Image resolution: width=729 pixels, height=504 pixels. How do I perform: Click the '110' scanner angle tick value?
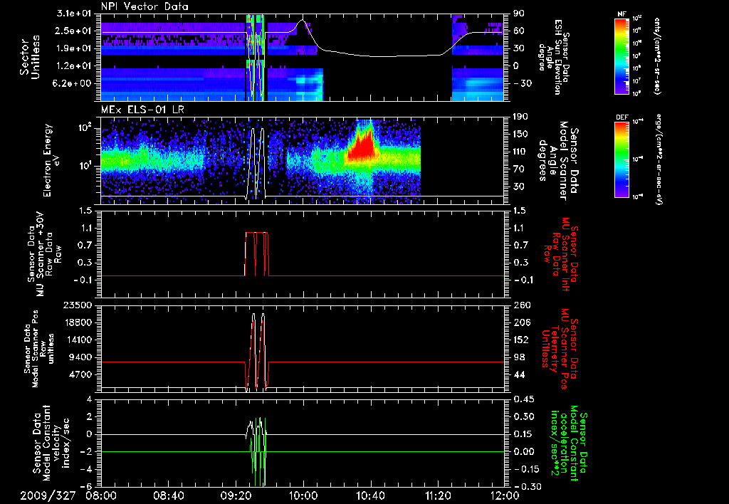tap(520, 152)
